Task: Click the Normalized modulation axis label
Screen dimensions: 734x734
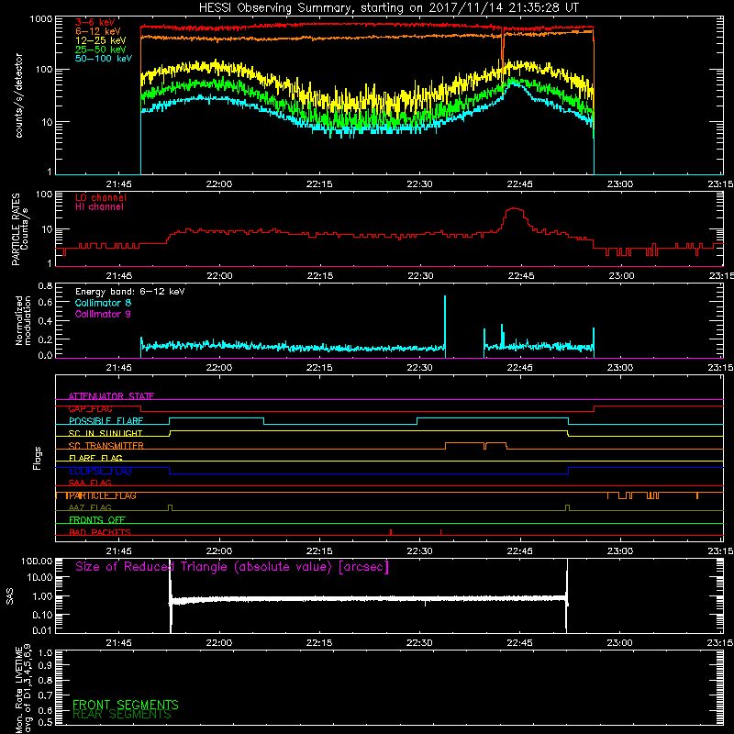Action: pos(23,320)
